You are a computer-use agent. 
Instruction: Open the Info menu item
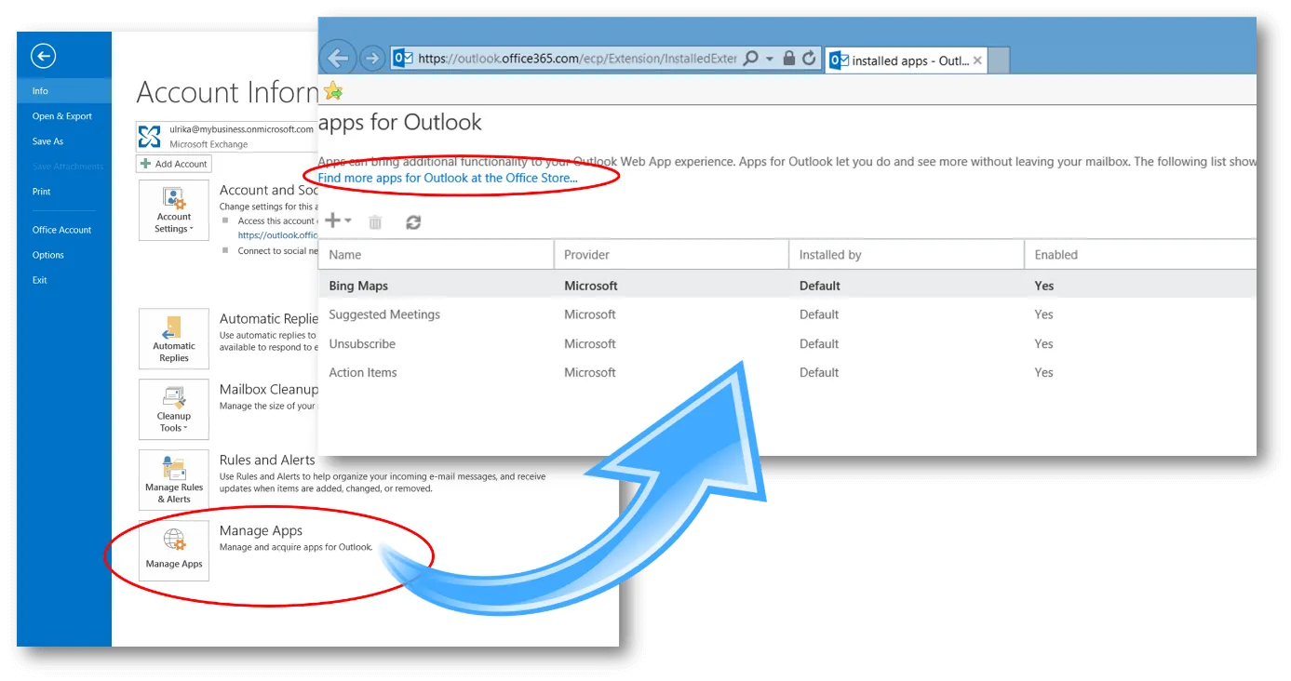[64, 91]
